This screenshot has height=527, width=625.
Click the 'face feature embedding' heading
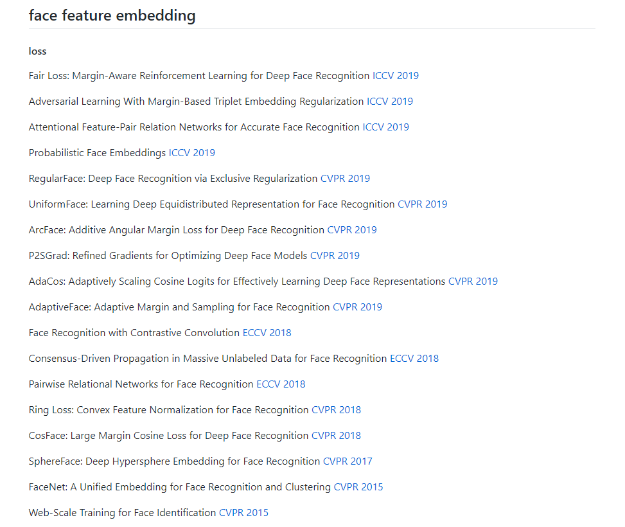(x=112, y=16)
